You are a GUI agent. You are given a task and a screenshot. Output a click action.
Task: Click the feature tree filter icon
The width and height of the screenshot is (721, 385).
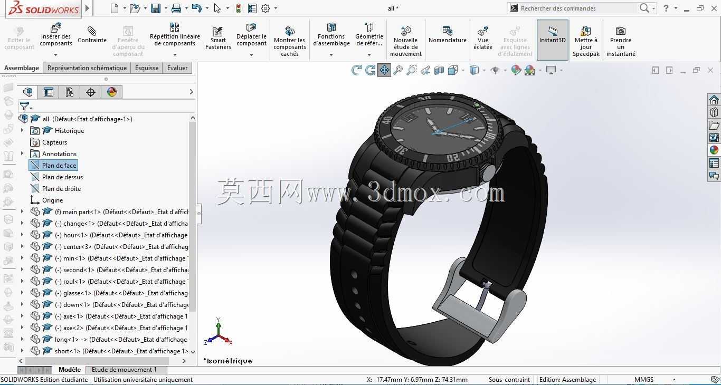point(24,107)
